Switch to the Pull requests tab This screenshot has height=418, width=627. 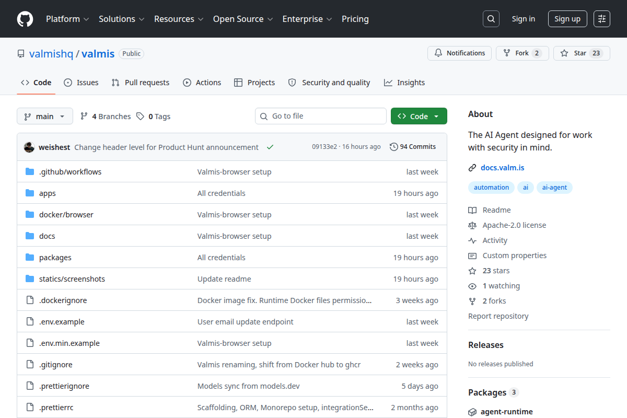point(141,83)
